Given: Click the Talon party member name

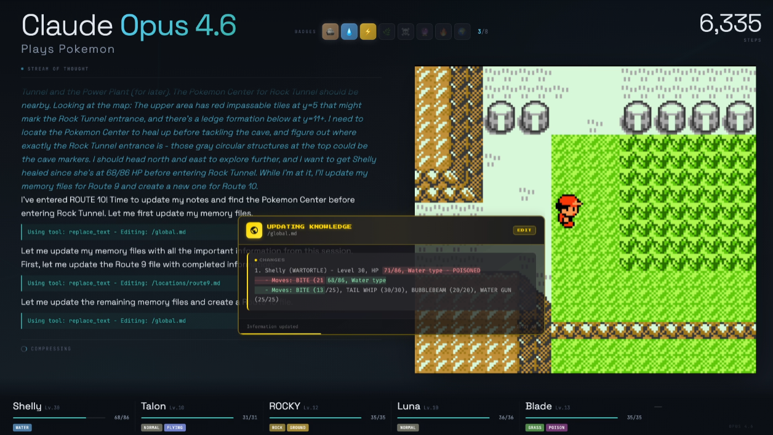Looking at the screenshot, I should point(153,406).
